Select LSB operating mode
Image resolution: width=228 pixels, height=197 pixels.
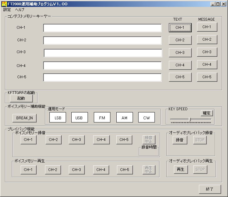[58, 118]
